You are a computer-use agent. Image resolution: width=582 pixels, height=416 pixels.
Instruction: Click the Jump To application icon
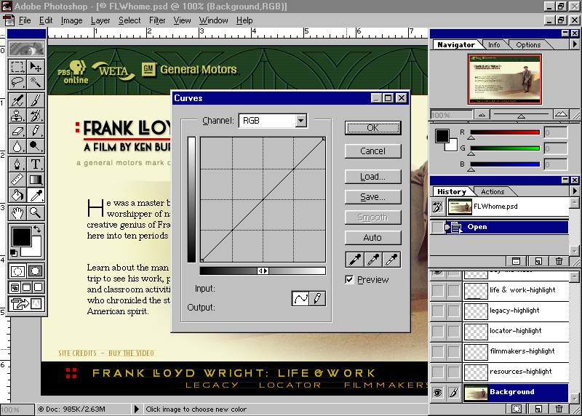click(x=27, y=304)
